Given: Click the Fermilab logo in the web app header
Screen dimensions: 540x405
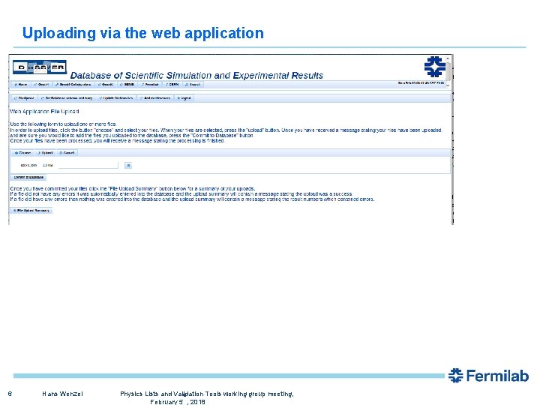Looking at the screenshot, I should click(434, 66).
